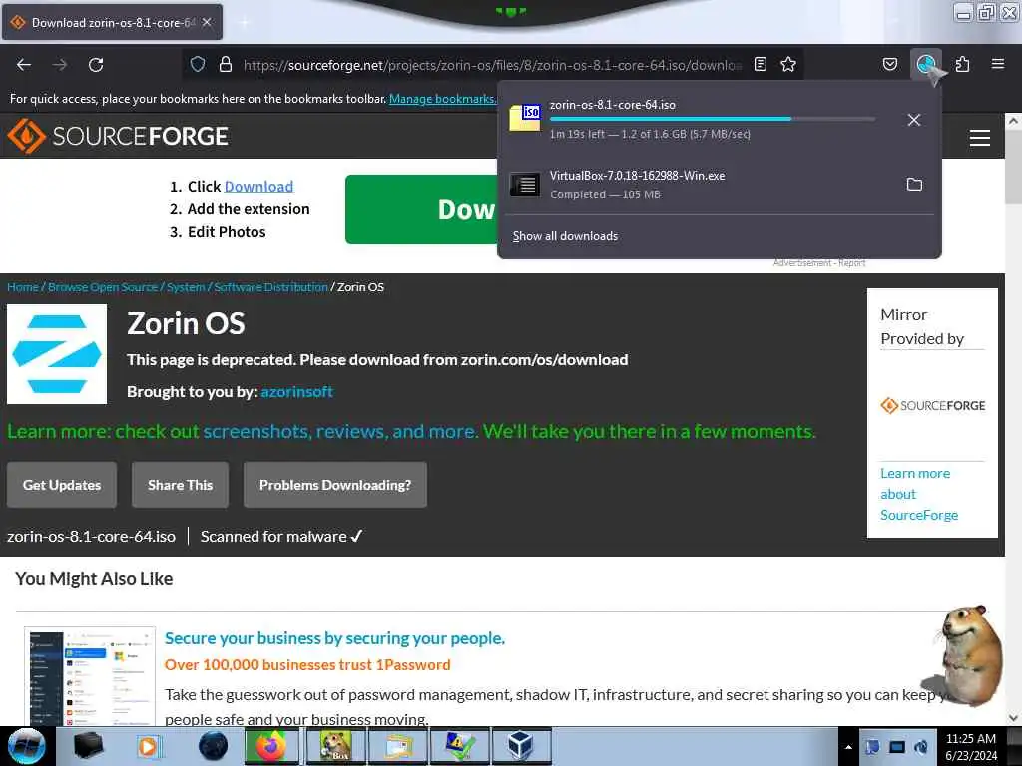Image resolution: width=1022 pixels, height=766 pixels.
Task: Open Secure your business ad headline
Action: click(x=334, y=638)
